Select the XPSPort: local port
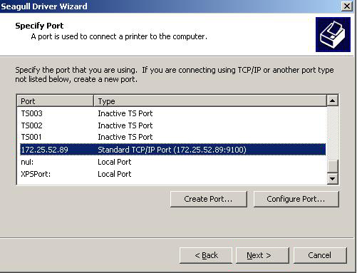The height and width of the screenshot is (273, 357). click(172, 174)
